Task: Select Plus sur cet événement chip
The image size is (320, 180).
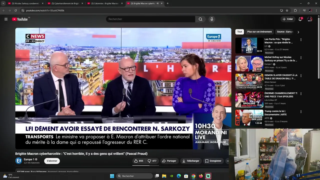Action: [259, 32]
